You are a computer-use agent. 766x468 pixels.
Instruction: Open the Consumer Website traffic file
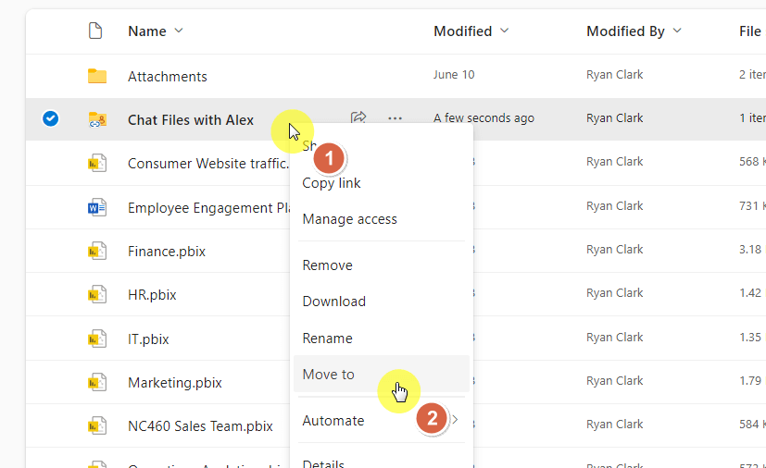click(208, 164)
